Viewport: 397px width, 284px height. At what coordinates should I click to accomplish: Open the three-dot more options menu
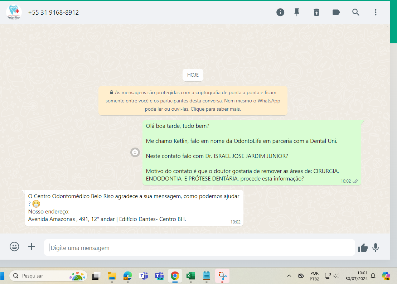click(376, 12)
